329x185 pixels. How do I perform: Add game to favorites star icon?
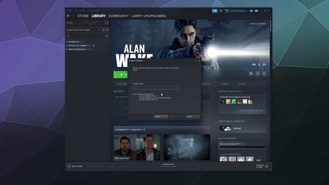tap(264, 73)
